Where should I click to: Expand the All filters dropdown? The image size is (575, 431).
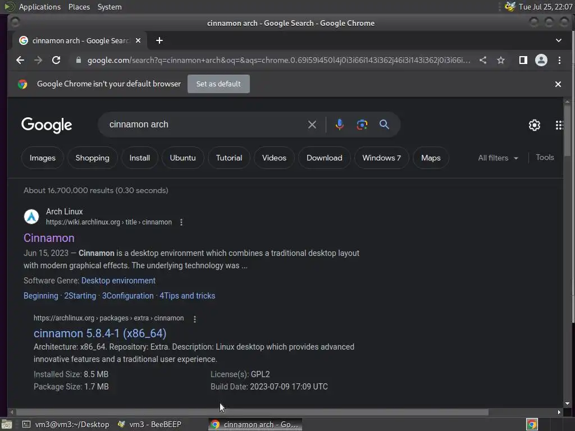tap(498, 158)
